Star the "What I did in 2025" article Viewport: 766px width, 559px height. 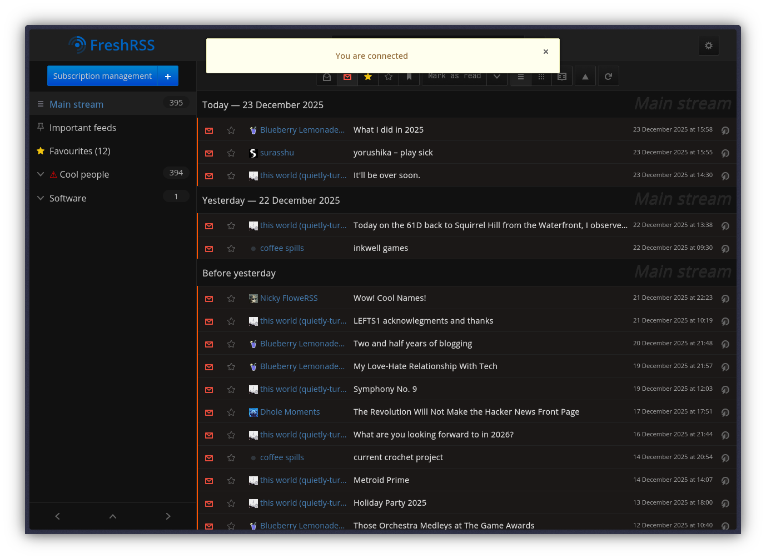coord(231,130)
